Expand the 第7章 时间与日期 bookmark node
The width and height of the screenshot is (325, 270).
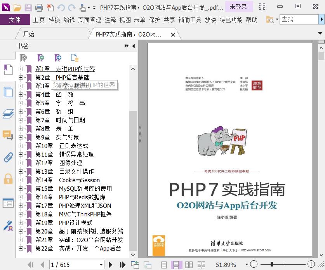click(x=21, y=120)
